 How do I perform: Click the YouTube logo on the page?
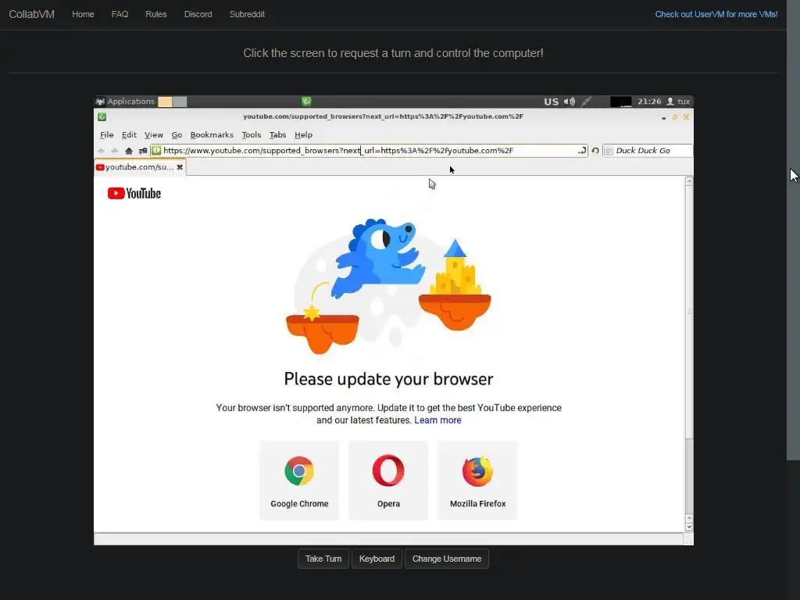(x=134, y=194)
